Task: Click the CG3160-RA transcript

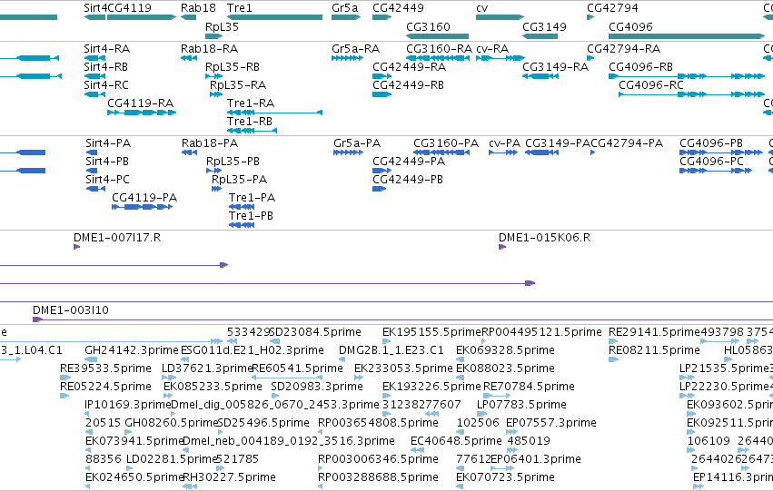Action: [x=438, y=58]
